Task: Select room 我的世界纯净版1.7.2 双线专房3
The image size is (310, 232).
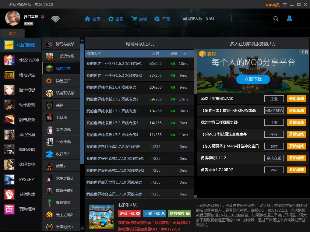Action: 139,123
